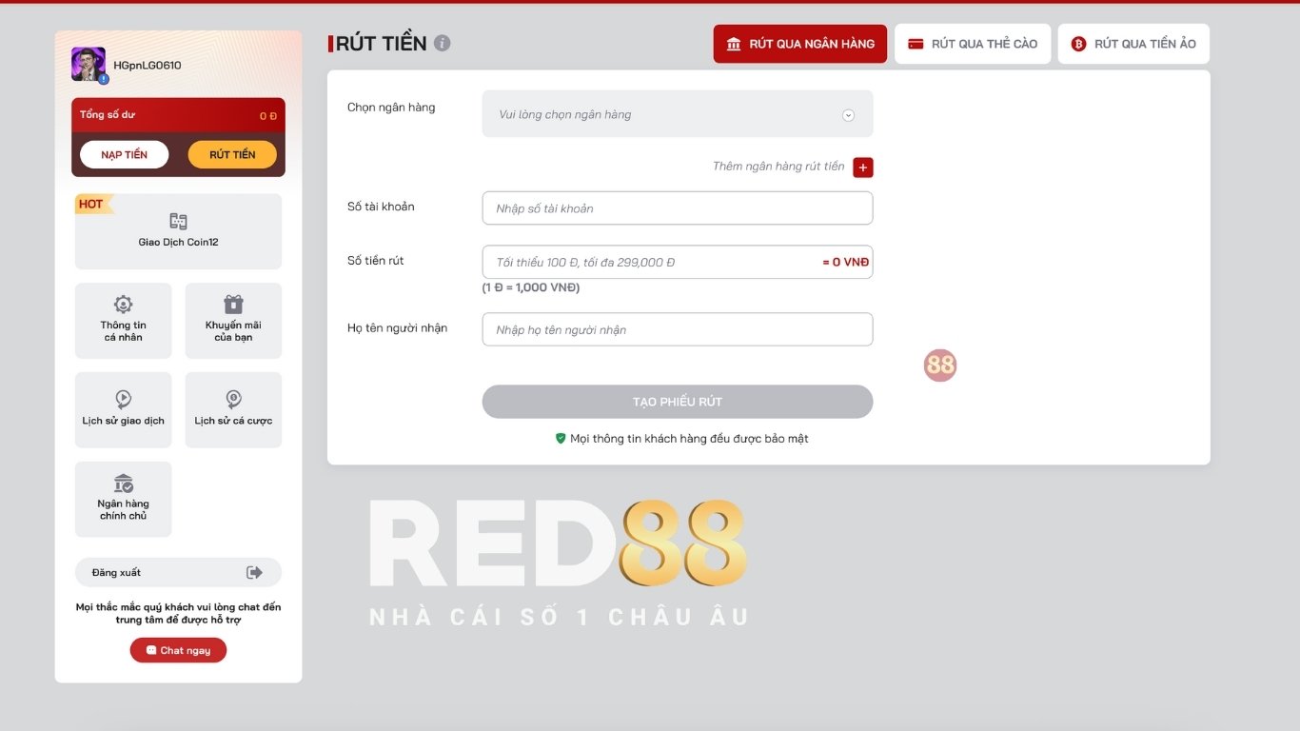Switch to RÚT QUA THẺ CÀO tab
Screen dimensions: 1300x731
coord(973,44)
